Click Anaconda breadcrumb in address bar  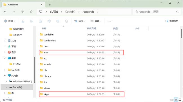[x=88, y=12]
